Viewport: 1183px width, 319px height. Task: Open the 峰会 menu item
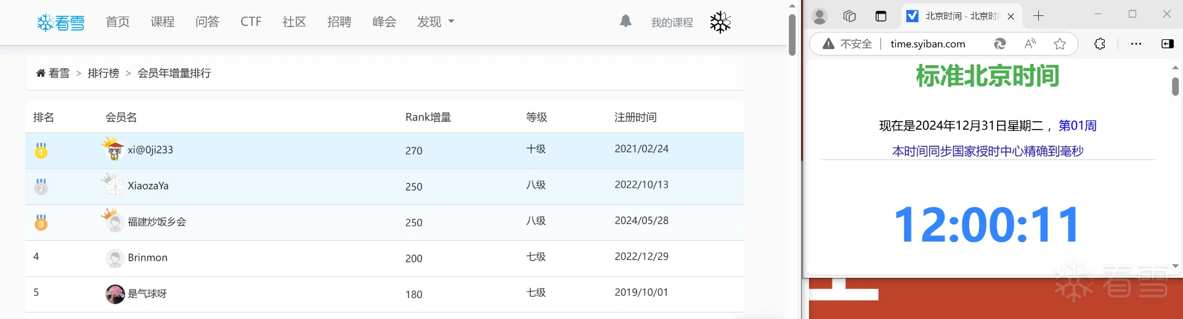pos(384,22)
